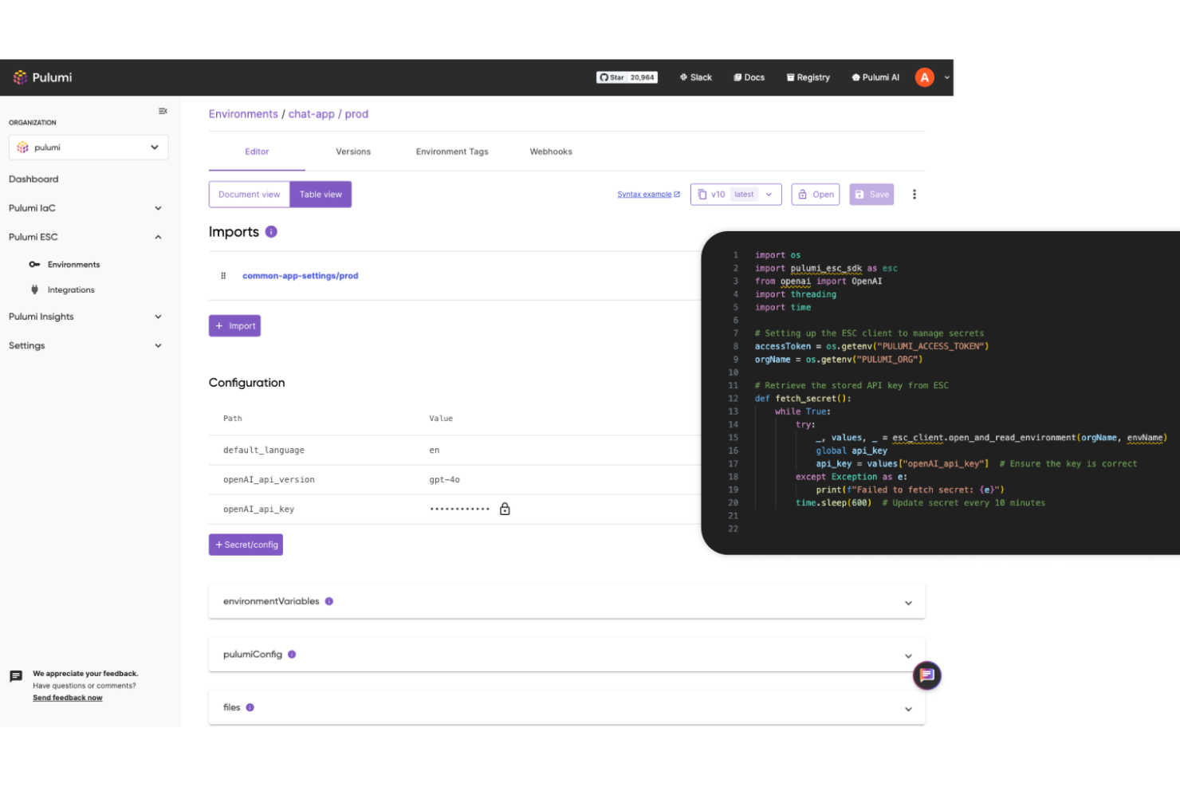This screenshot has width=1180, height=787.
Task: Click the drag handle beside common-app-settings/prod
Action: click(x=223, y=276)
